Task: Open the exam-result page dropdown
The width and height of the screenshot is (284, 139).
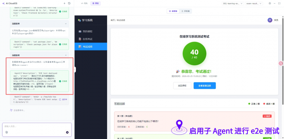Action: [x=254, y=3]
